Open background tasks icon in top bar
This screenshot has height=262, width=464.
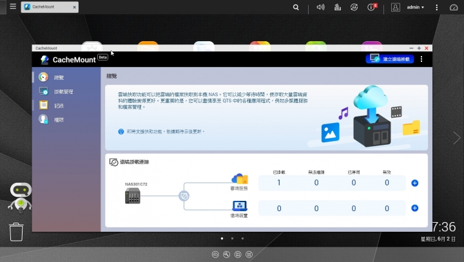pos(337,7)
